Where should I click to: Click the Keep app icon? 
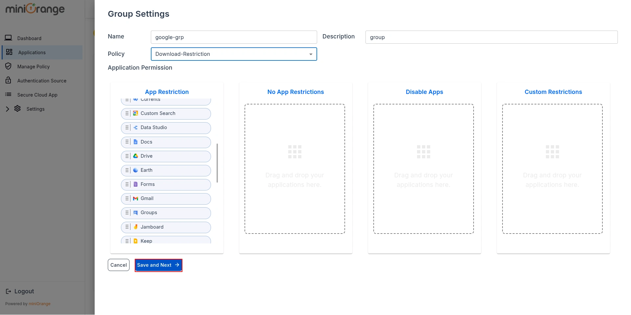[x=135, y=241]
